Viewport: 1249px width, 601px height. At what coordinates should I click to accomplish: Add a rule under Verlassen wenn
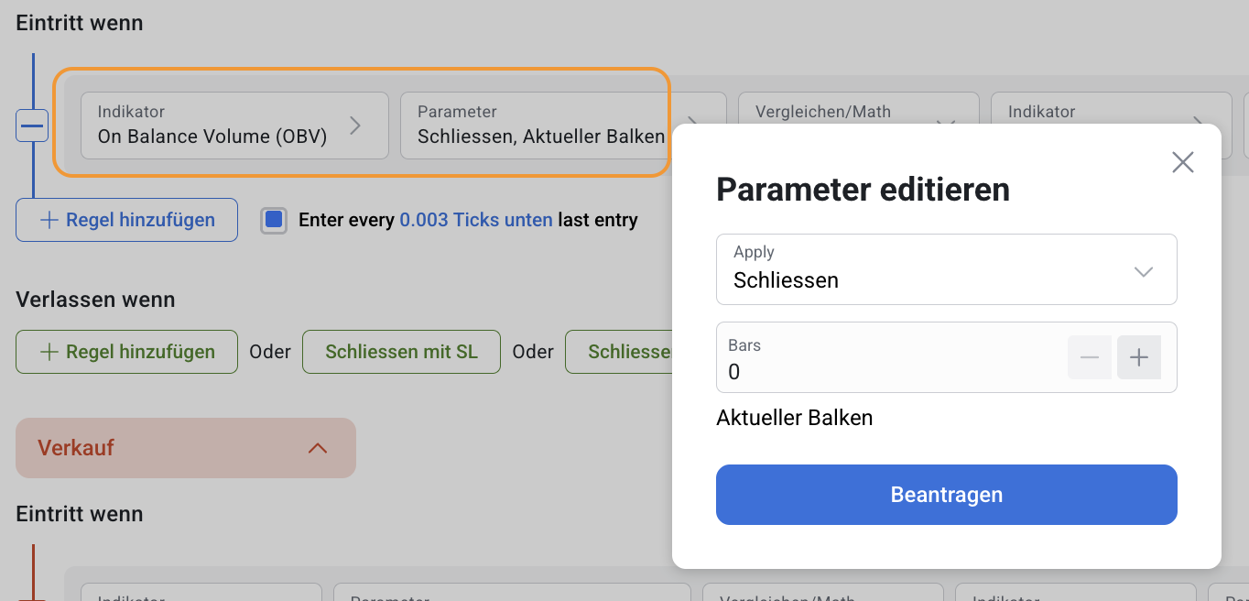tap(126, 352)
